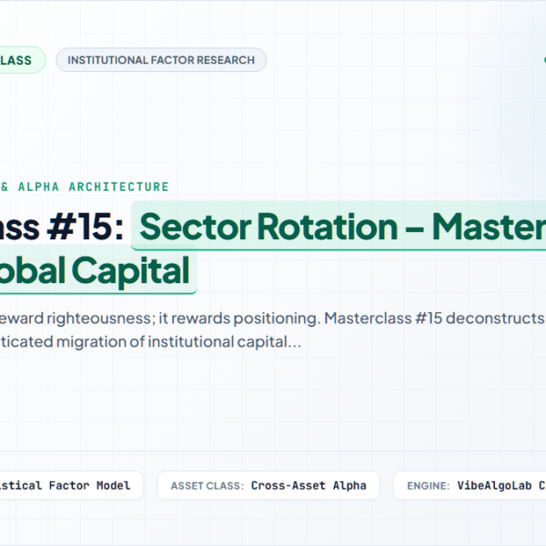Click the Engine VibeAlgoLab chip
The image size is (546, 546).
[x=470, y=485]
